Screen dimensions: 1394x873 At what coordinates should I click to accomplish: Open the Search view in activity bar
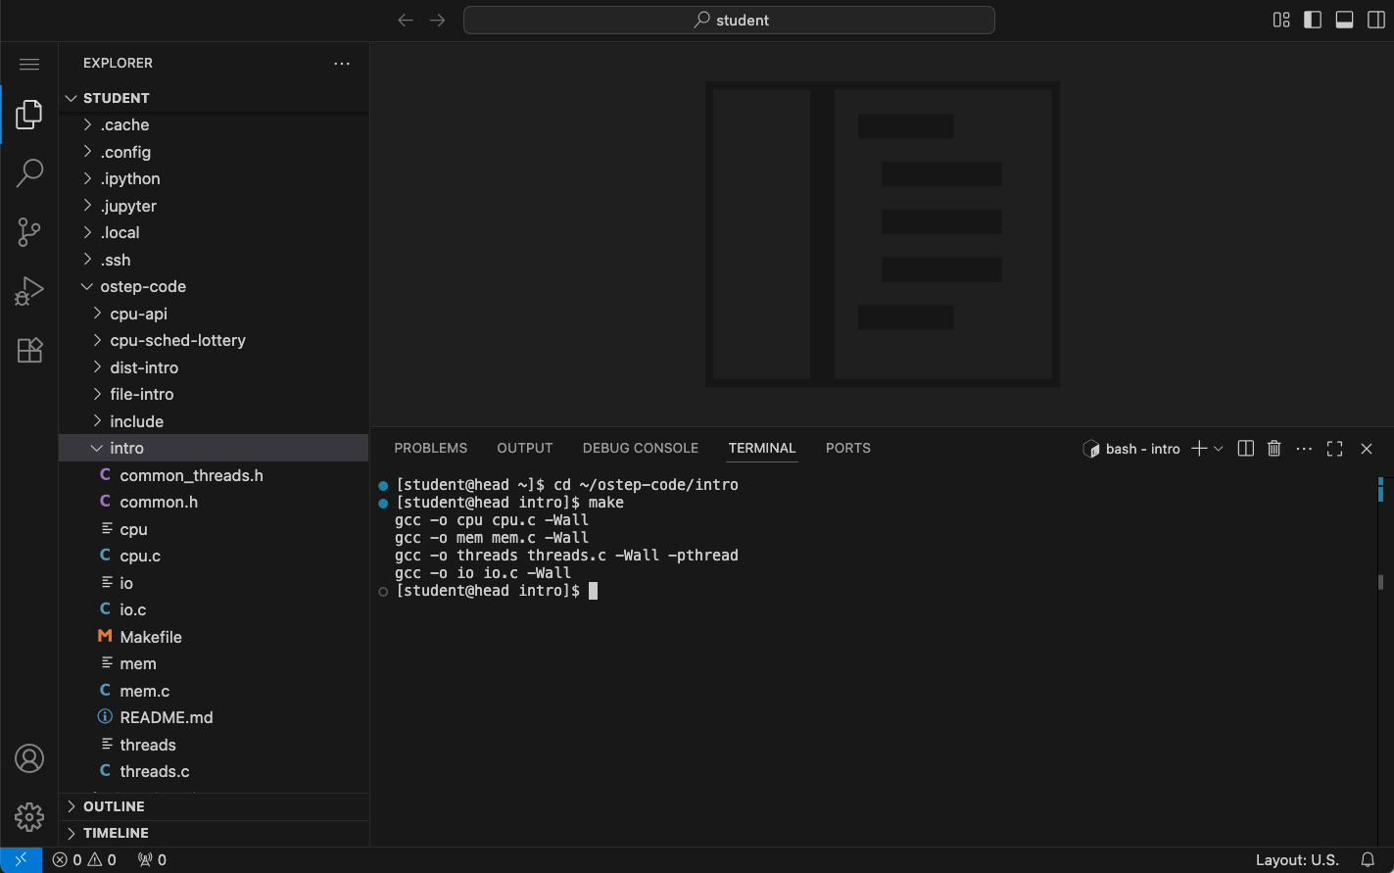(29, 173)
